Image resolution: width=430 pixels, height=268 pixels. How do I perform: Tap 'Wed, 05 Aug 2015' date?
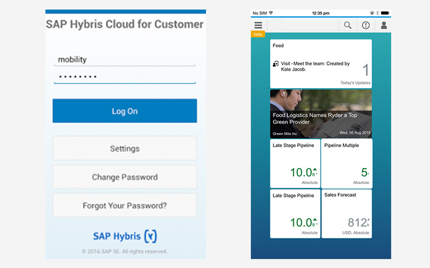pyautogui.click(x=355, y=133)
